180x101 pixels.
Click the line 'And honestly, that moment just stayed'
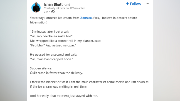64,96
